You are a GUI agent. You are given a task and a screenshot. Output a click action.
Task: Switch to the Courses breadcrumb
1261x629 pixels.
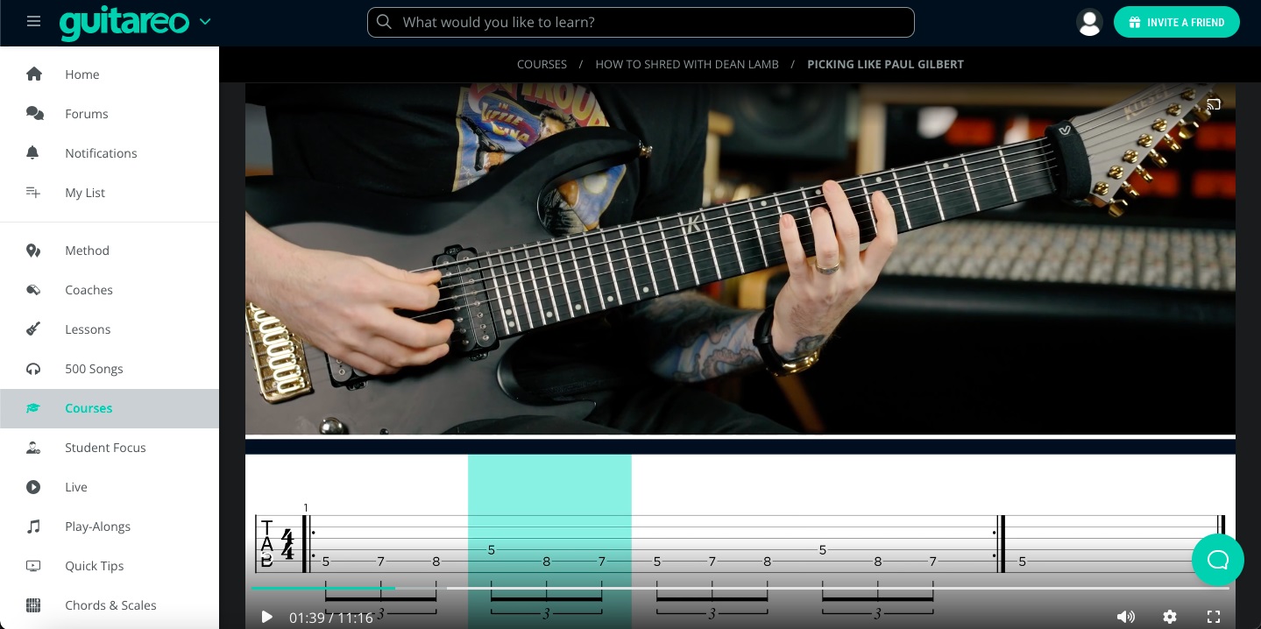point(542,64)
